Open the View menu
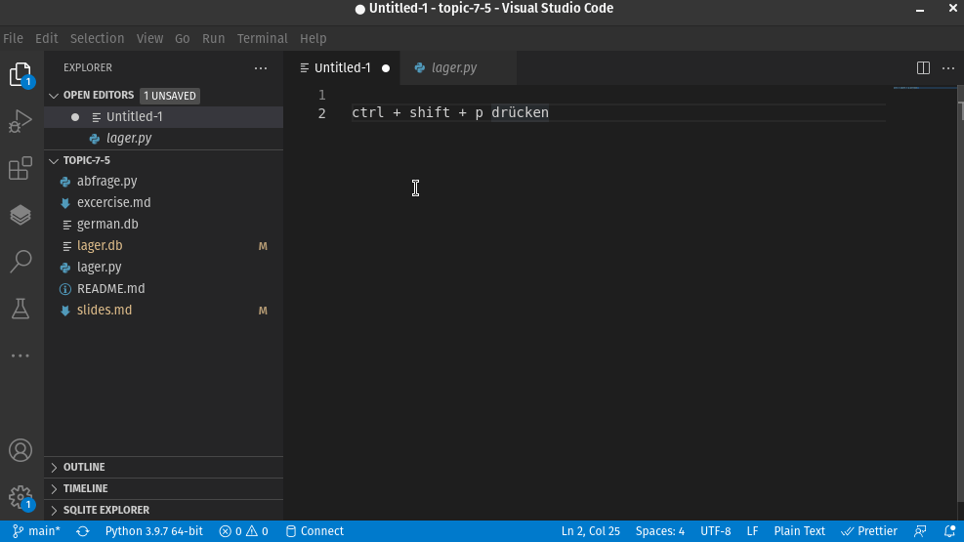 pos(149,38)
